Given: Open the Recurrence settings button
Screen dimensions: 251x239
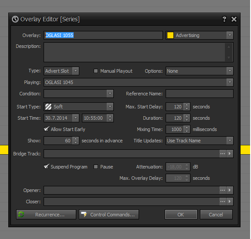Looking at the screenshot, I should click(46, 215).
